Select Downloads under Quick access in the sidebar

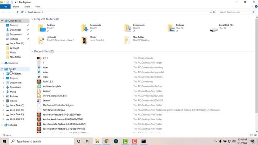15,30
